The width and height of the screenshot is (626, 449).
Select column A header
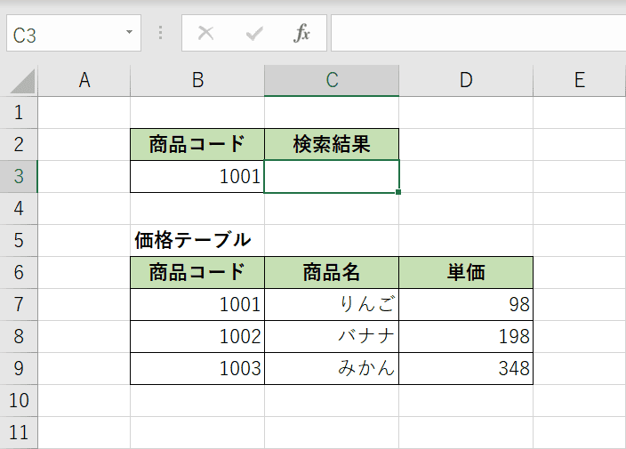point(84,80)
